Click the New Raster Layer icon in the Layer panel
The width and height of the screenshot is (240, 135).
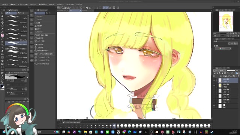coord(221,76)
